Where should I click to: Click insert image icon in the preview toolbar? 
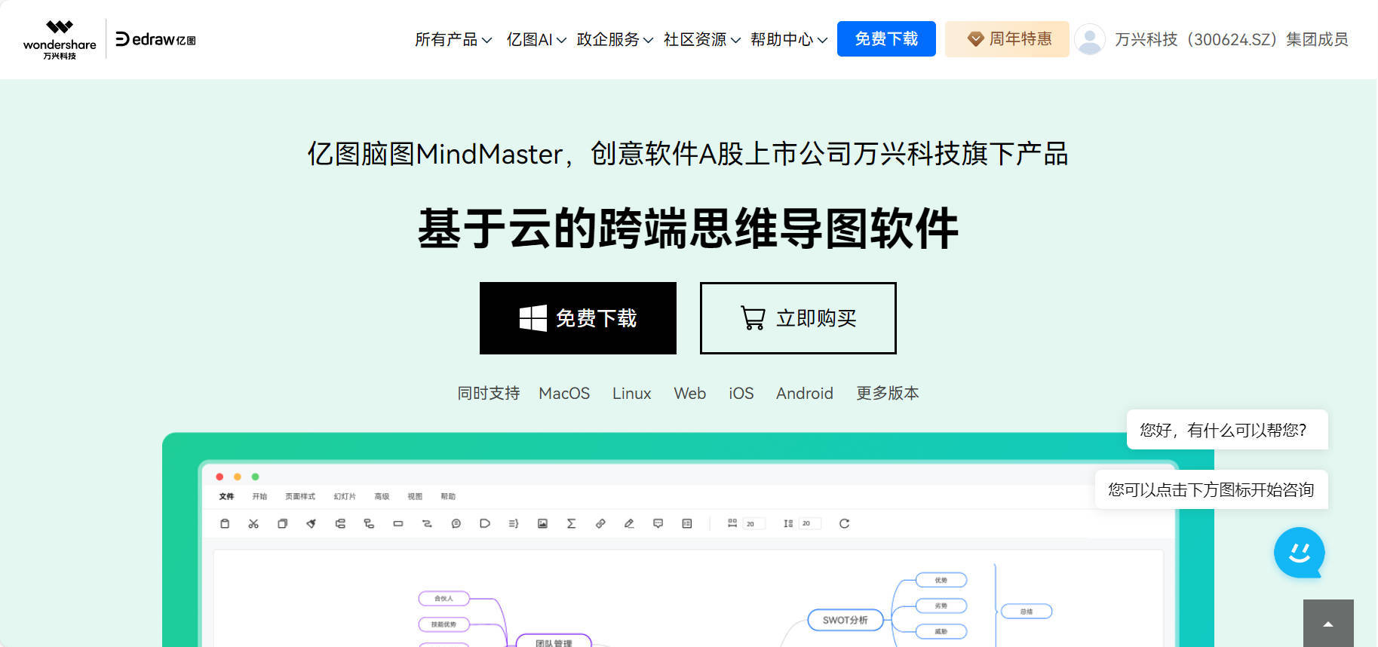pos(542,523)
